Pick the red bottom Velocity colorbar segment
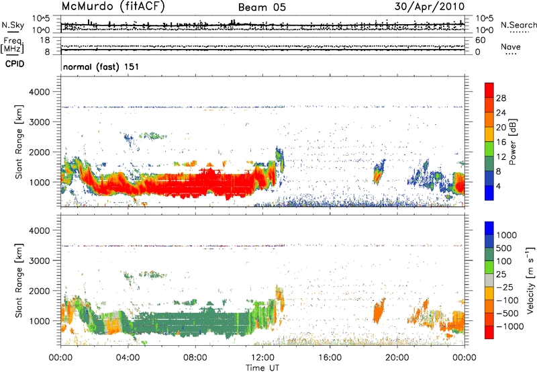This screenshot has width=537, height=372. pyautogui.click(x=489, y=332)
